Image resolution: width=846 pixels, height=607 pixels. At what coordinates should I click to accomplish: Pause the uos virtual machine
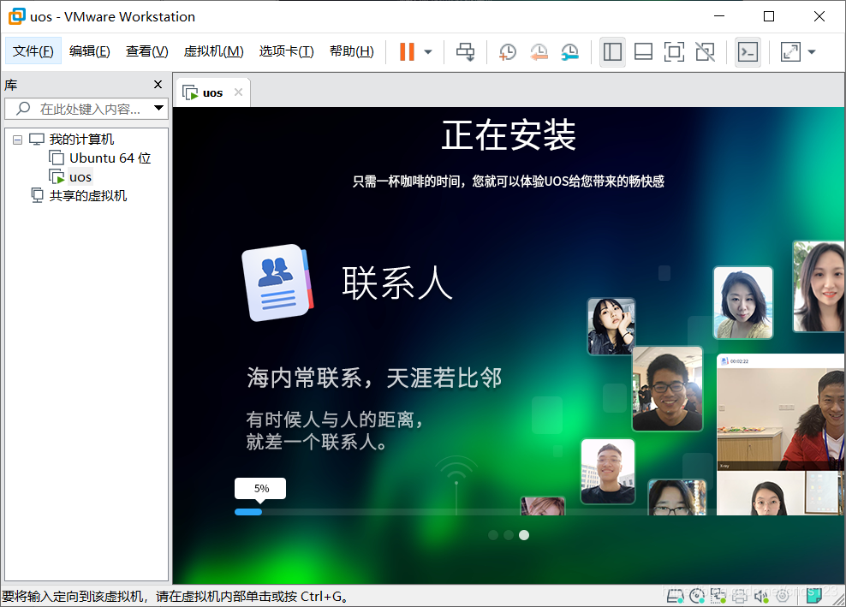tap(407, 52)
